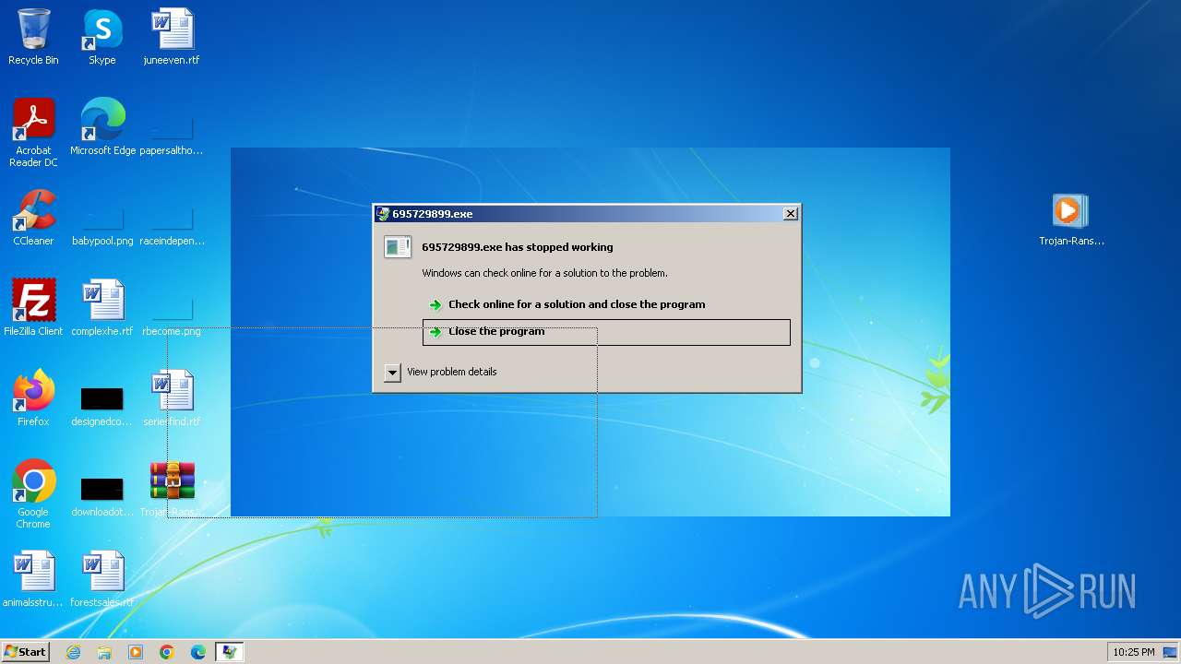Open Chrome from the taskbar
Screen dimensions: 1181x664
coord(167,652)
